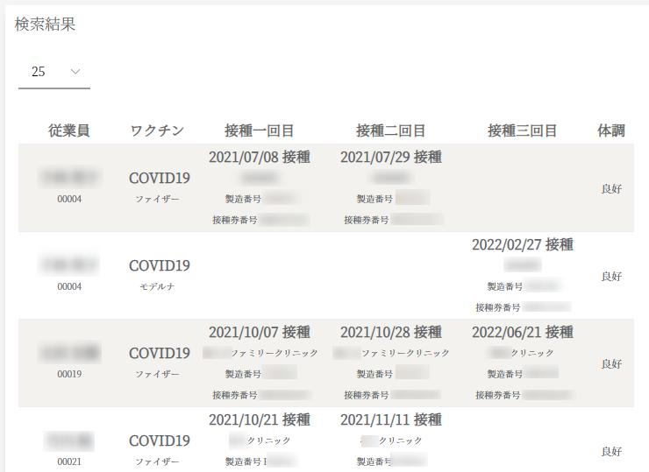Screen dimensions: 649x472
Task: Click the 2021/10/07 接種 first dose entry
Action: click(259, 333)
